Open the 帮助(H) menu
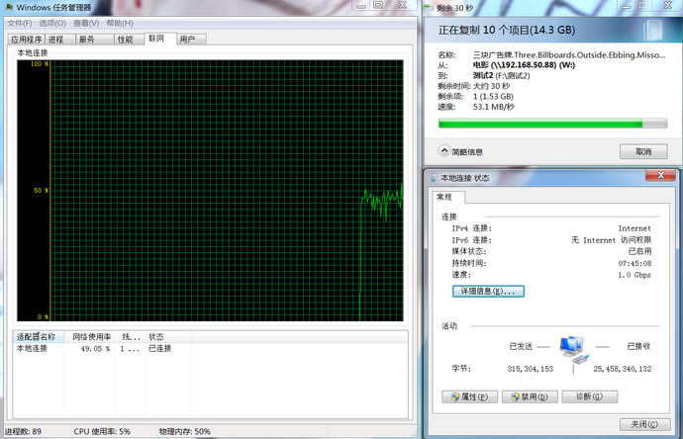The image size is (683, 439). pos(120,23)
